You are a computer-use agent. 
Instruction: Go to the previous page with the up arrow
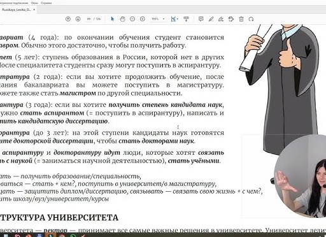[68, 19]
